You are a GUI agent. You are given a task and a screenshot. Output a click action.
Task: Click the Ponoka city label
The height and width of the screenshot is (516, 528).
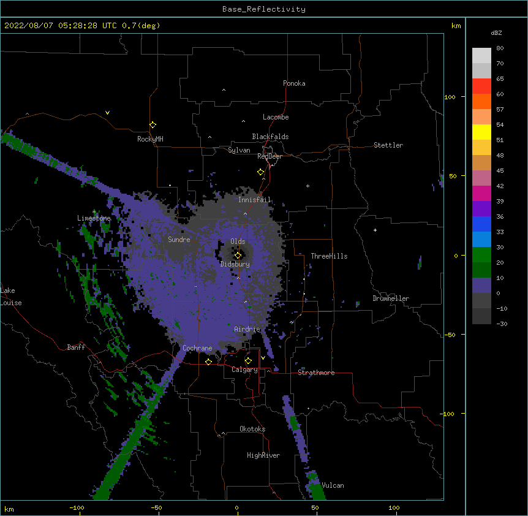(294, 83)
